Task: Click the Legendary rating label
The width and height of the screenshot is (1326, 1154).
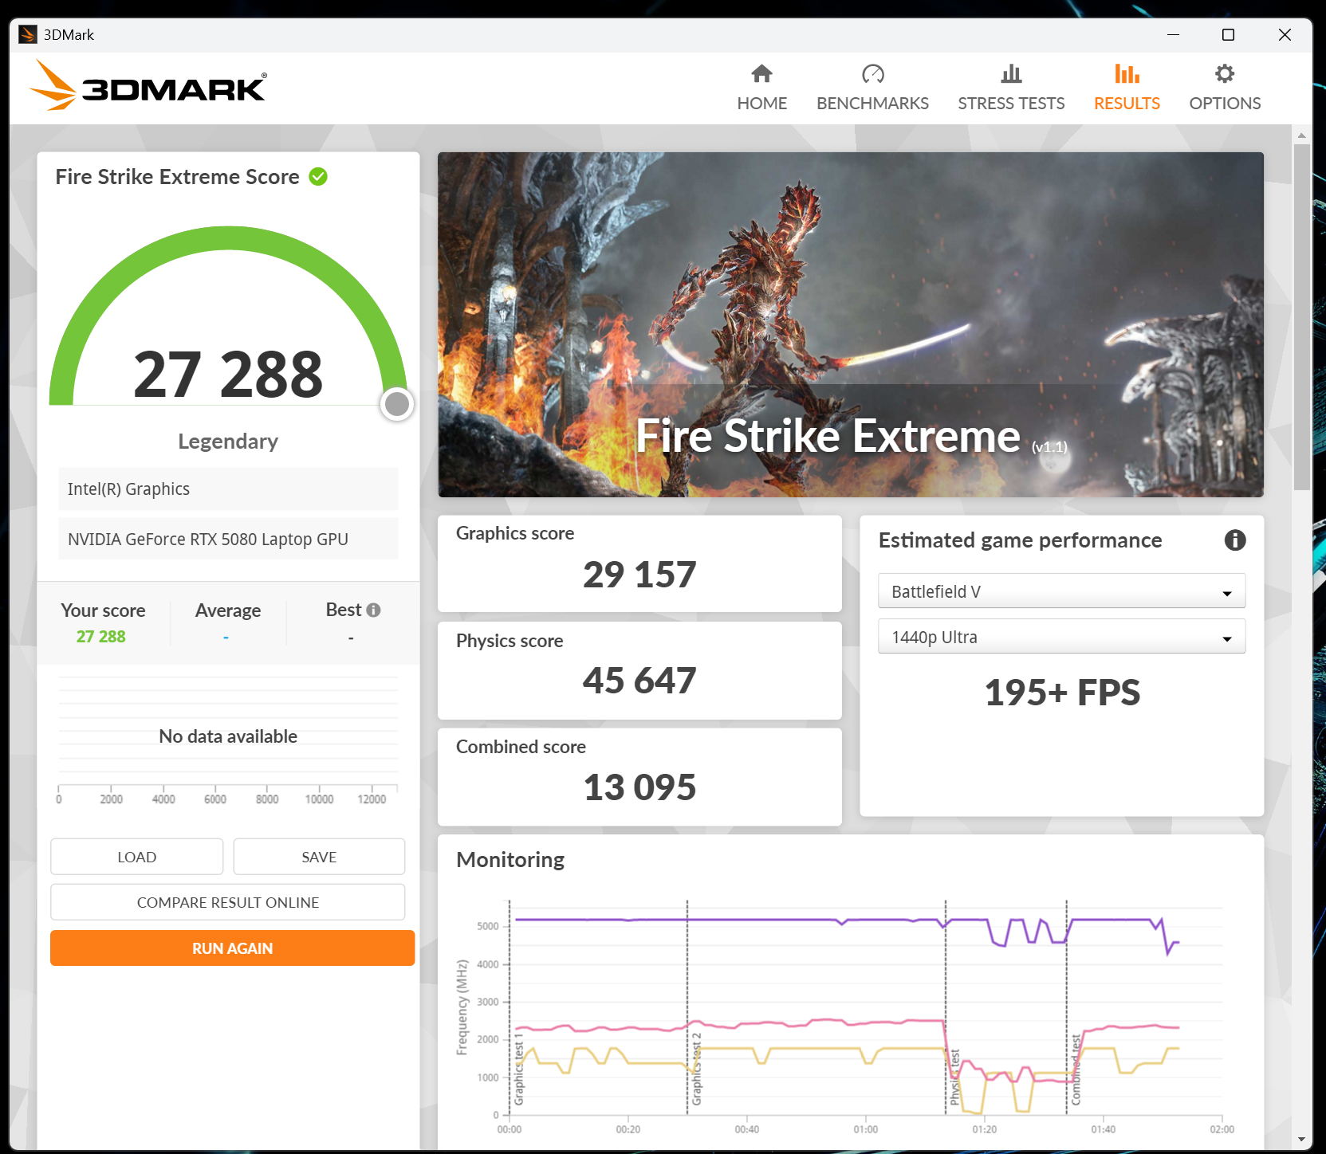Action: (228, 441)
